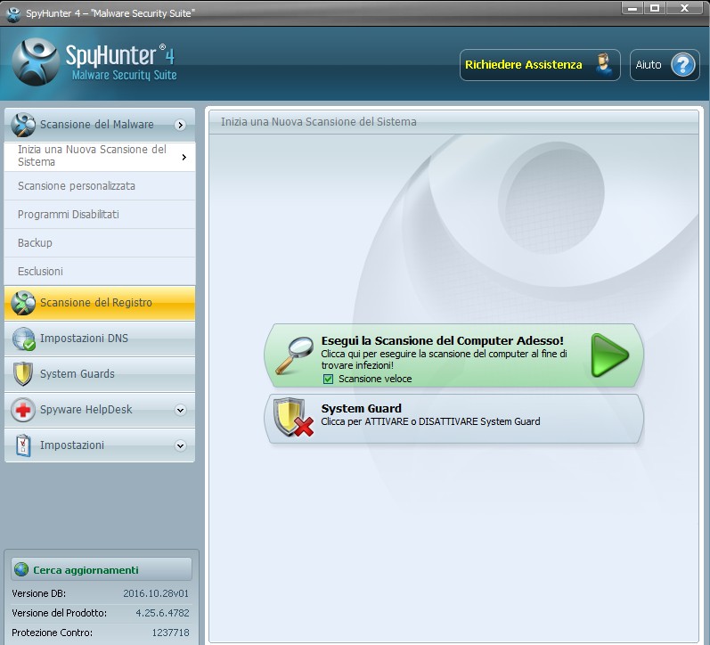Click the magnifying glass icon on scan panel
This screenshot has height=645, width=710.
(x=294, y=355)
